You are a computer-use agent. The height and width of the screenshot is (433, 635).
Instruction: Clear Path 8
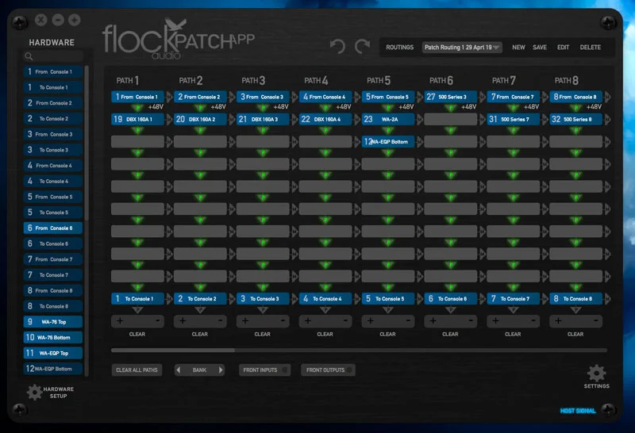point(575,334)
